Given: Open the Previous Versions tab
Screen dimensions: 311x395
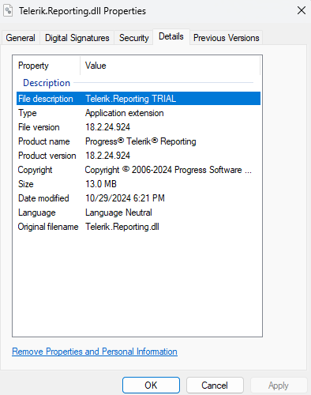Looking at the screenshot, I should pyautogui.click(x=227, y=38).
